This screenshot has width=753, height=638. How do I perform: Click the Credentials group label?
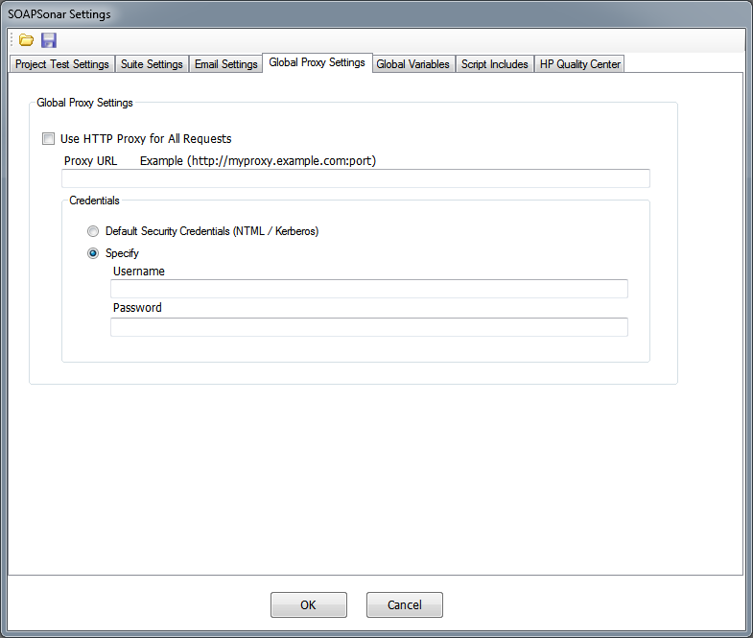(94, 201)
